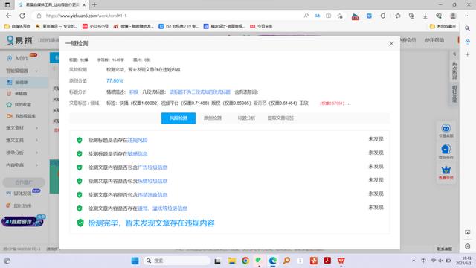Click the 未发现 result for 色情垃圾信息 row
This screenshot has height=268, width=476.
(x=376, y=180)
